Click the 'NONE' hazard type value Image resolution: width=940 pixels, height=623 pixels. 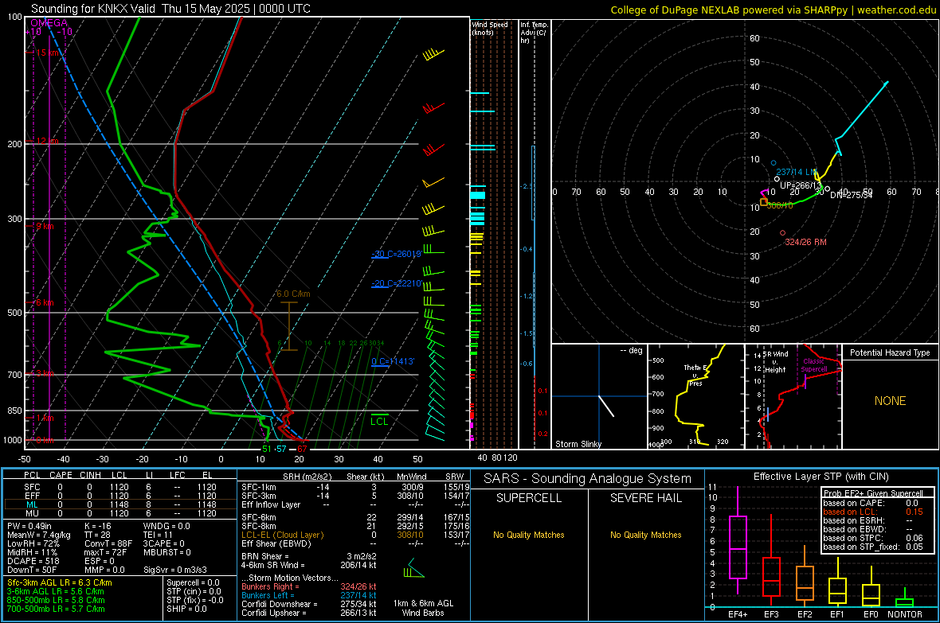[891, 401]
